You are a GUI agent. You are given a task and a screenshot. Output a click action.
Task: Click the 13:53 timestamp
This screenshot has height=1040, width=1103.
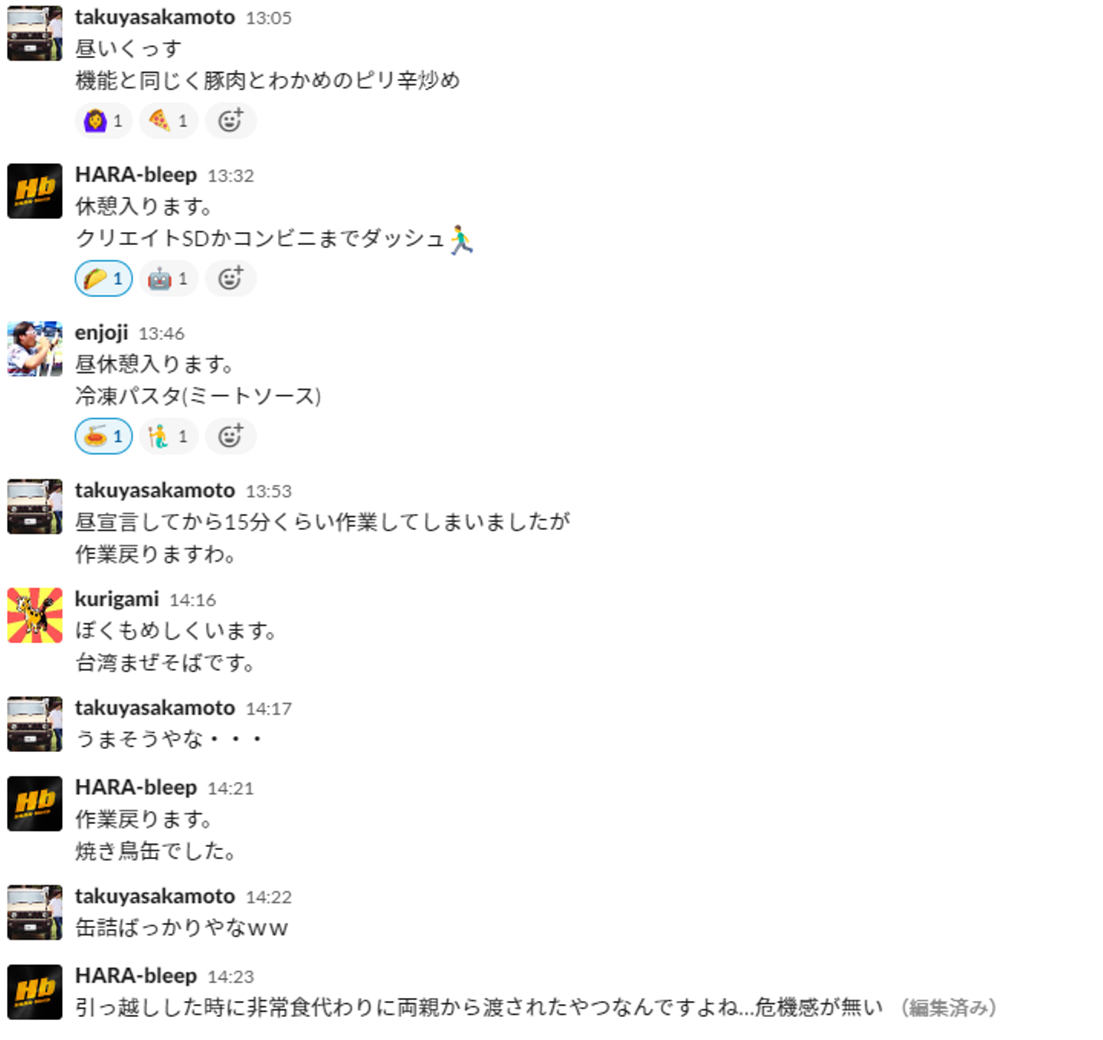click(268, 491)
